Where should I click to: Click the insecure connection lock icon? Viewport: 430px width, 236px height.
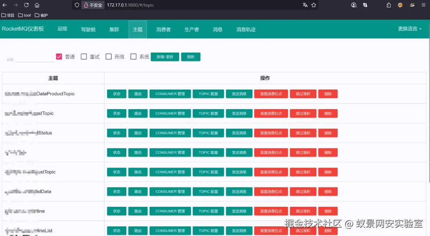pyautogui.click(x=86, y=5)
